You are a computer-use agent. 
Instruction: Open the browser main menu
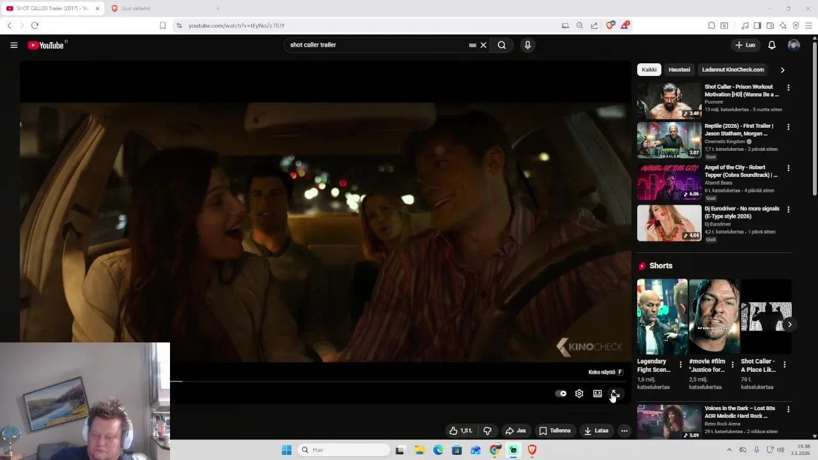tap(809, 26)
